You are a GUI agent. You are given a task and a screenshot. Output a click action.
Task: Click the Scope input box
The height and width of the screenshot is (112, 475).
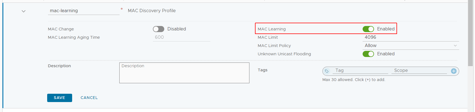coord(419,71)
